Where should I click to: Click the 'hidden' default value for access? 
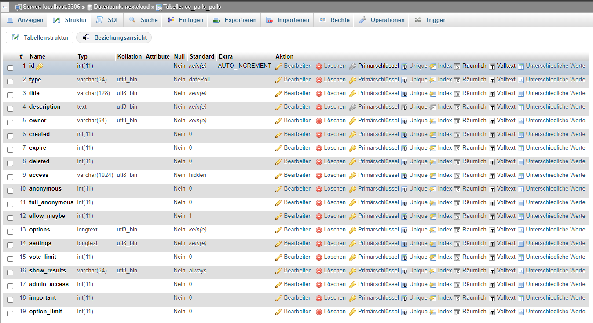[x=198, y=175]
